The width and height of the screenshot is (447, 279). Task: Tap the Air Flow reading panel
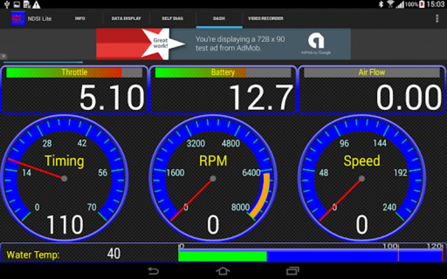[x=372, y=90]
